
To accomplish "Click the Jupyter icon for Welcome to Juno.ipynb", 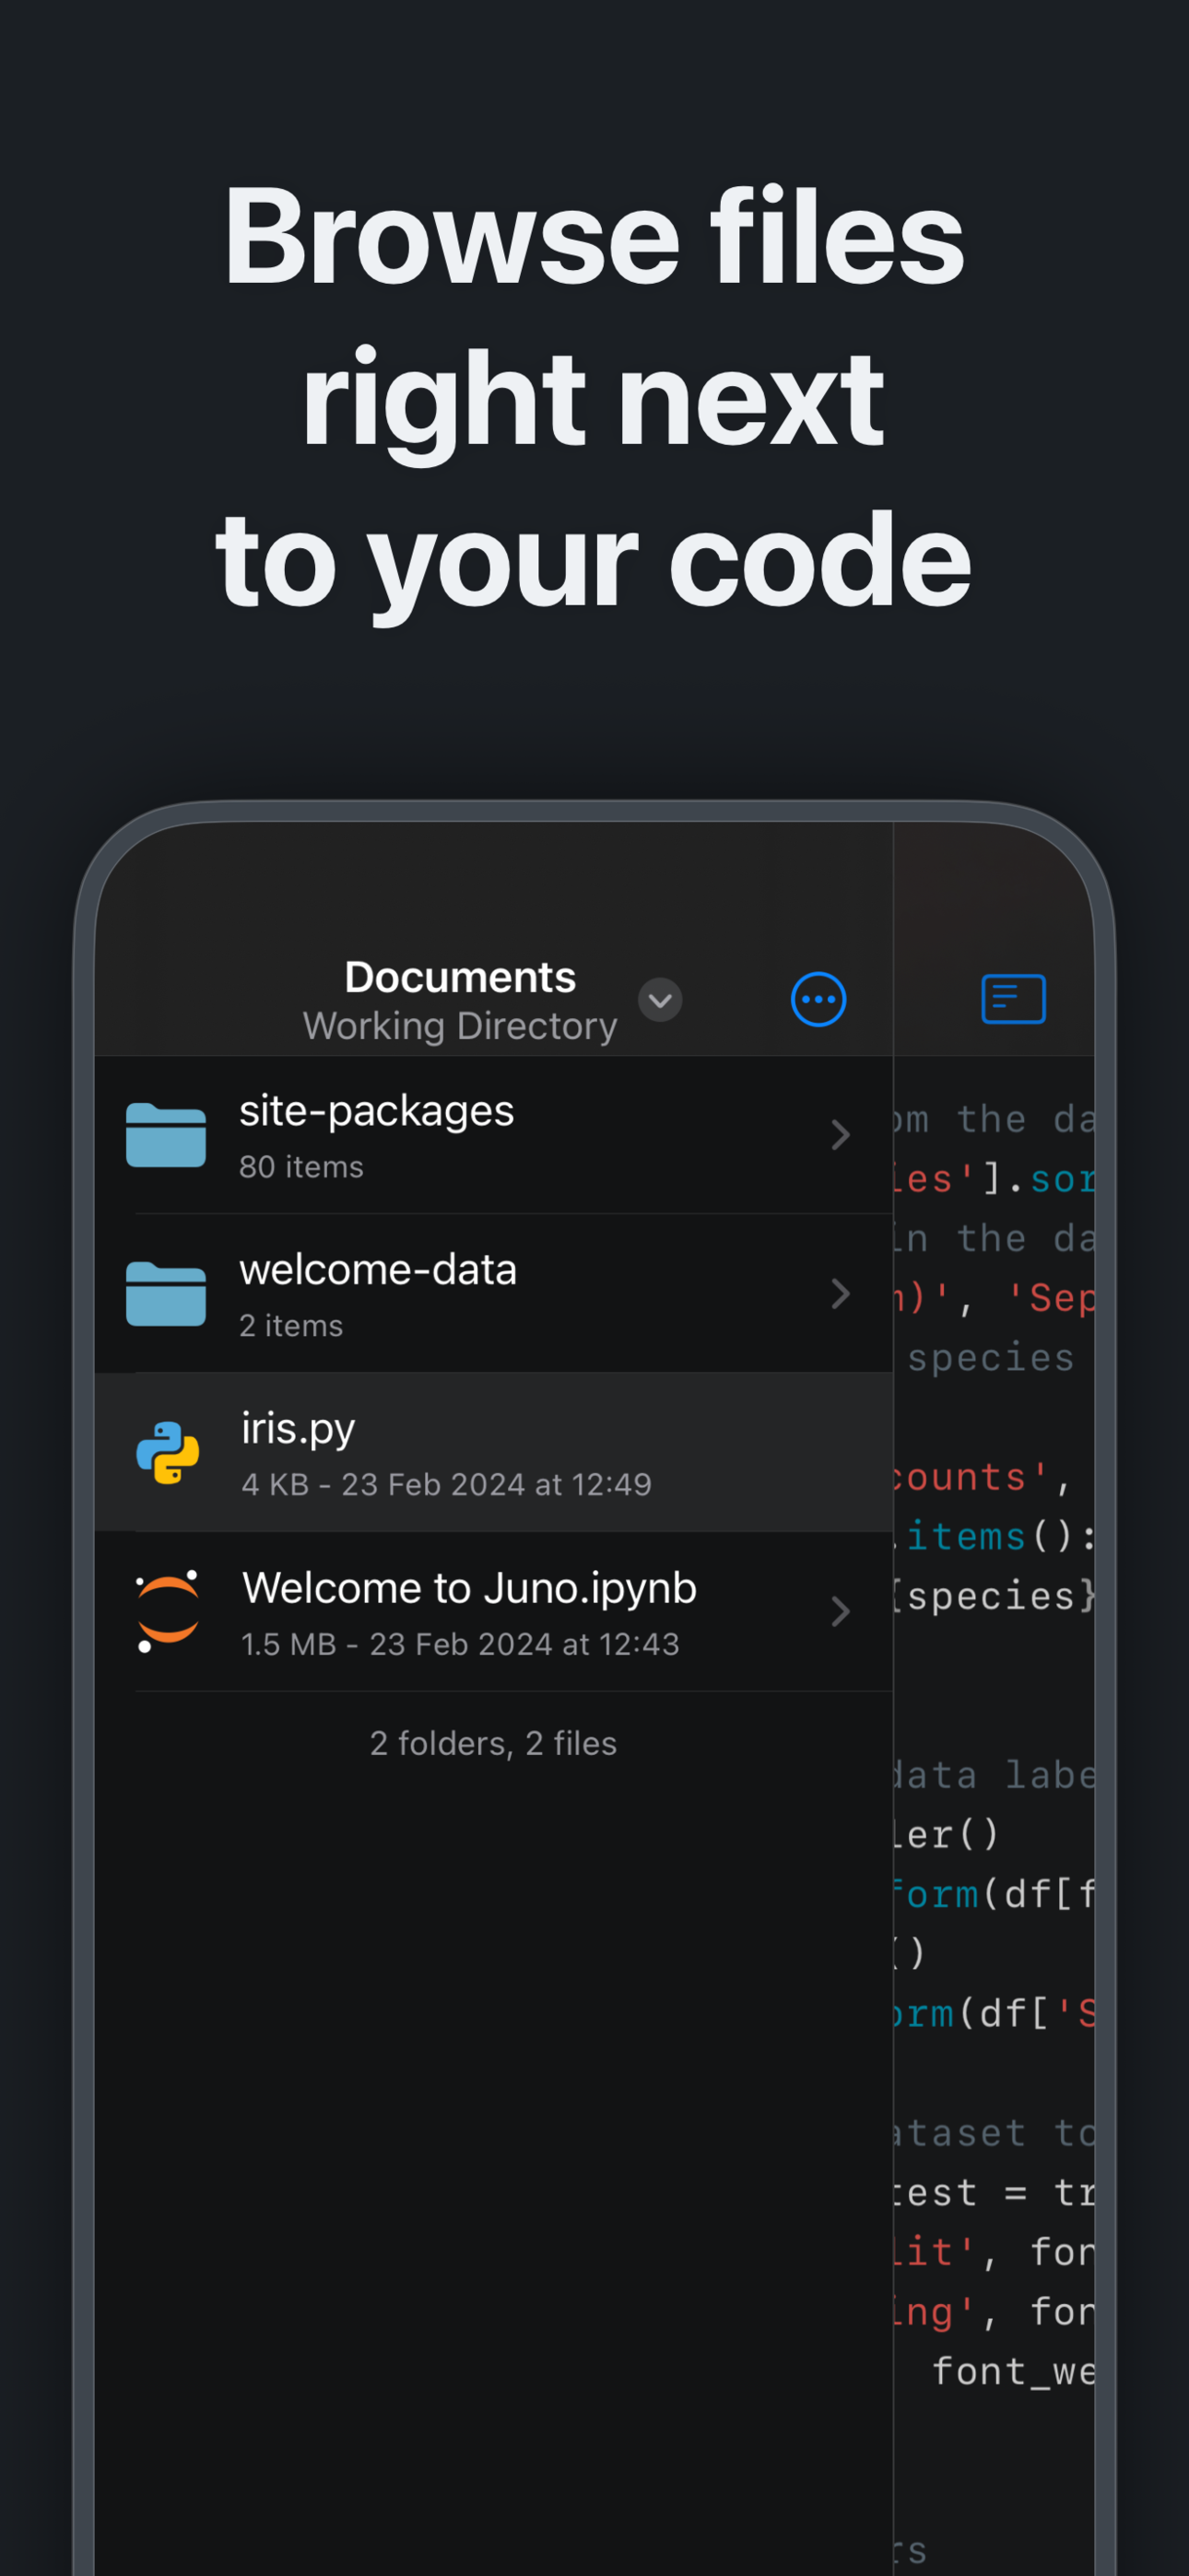I will click(x=167, y=1611).
